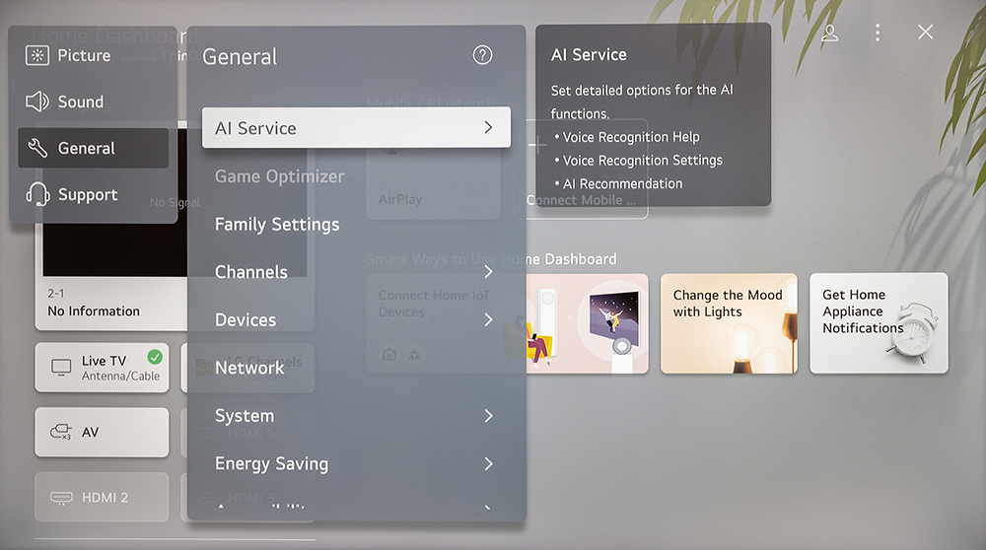This screenshot has height=550, width=986.
Task: Click the 'AI Recommendation' text
Action: pyautogui.click(x=622, y=183)
